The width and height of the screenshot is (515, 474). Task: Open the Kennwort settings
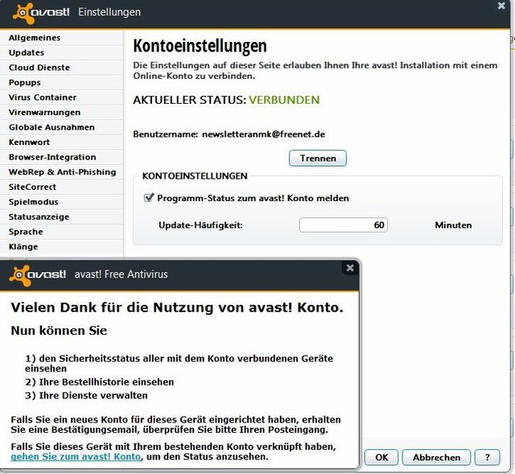coord(61,142)
